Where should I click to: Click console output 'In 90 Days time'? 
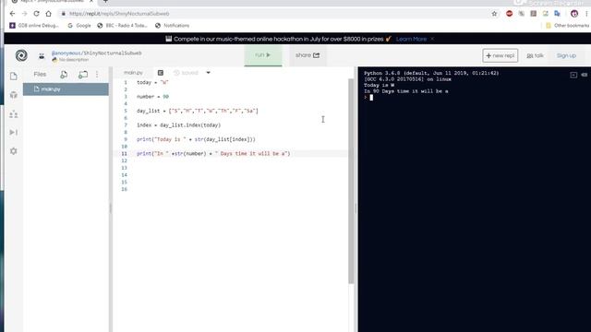[x=406, y=91]
